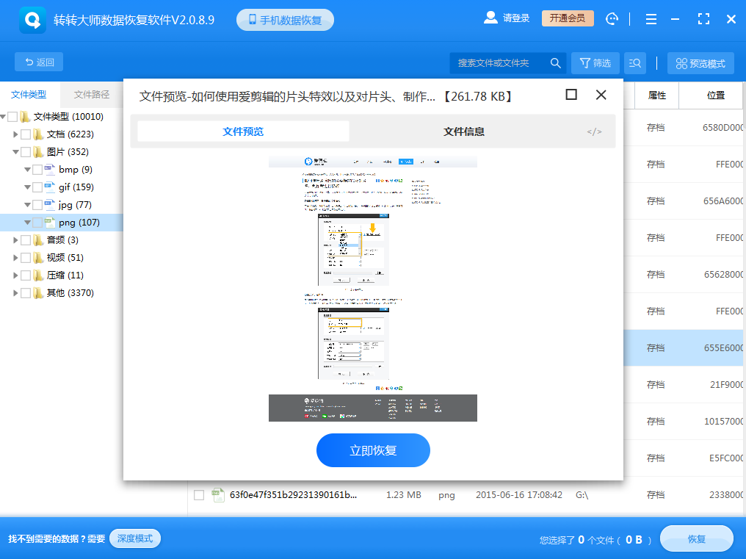This screenshot has height=559, width=746.
Task: Expand the 文档 folder node
Action: (x=16, y=134)
